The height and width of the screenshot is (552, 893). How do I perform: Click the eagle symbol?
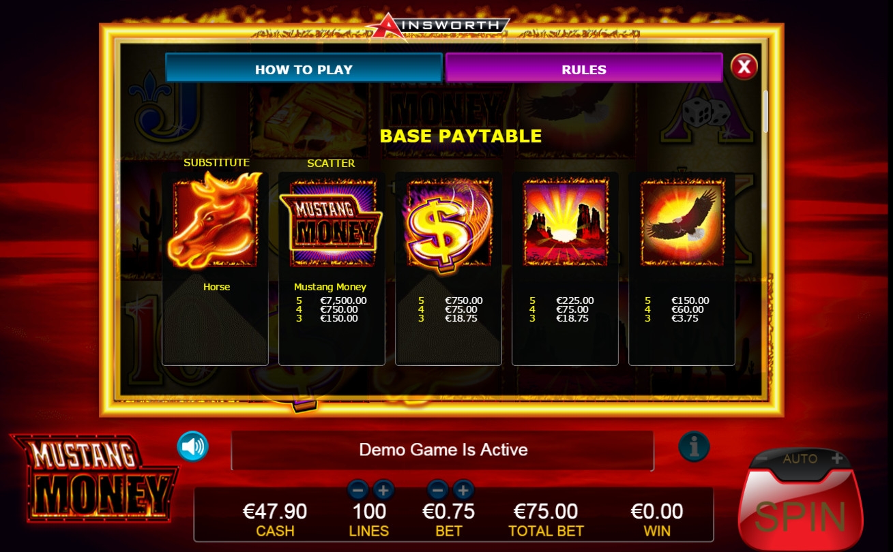pos(682,223)
